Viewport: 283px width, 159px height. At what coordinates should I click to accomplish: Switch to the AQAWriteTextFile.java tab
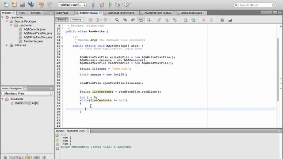coord(157,13)
